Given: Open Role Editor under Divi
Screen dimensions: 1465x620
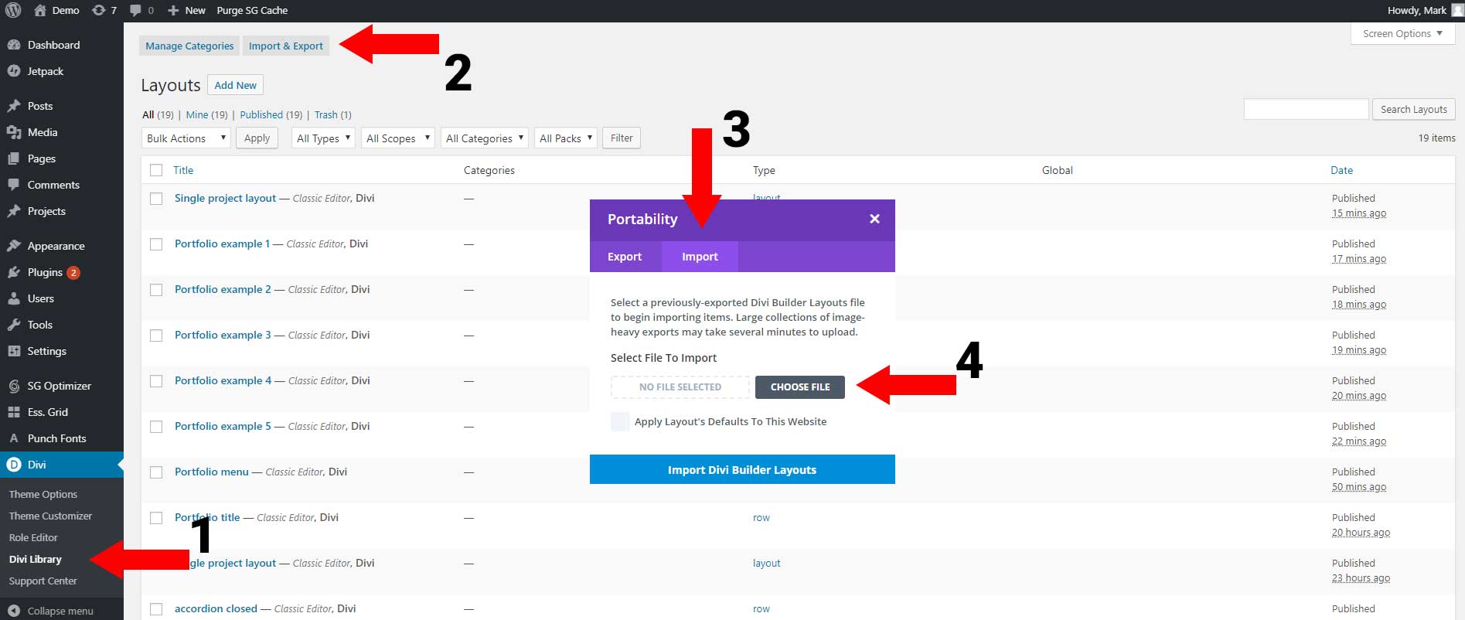Looking at the screenshot, I should click(x=33, y=537).
